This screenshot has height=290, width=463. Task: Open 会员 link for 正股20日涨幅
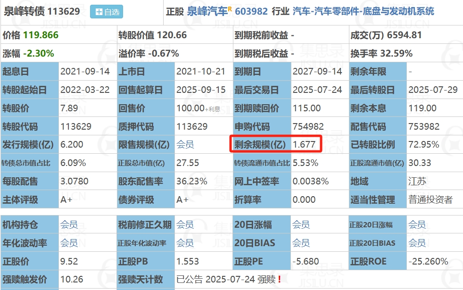(417, 225)
